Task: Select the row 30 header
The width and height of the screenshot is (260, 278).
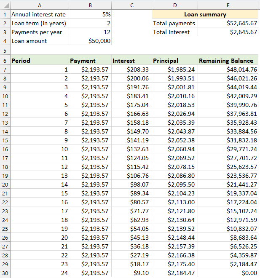Action: tap(5, 273)
